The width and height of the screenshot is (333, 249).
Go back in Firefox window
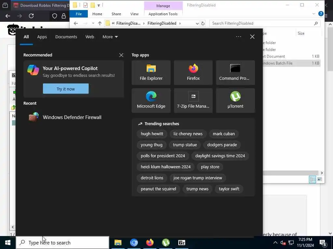click(x=8, y=16)
